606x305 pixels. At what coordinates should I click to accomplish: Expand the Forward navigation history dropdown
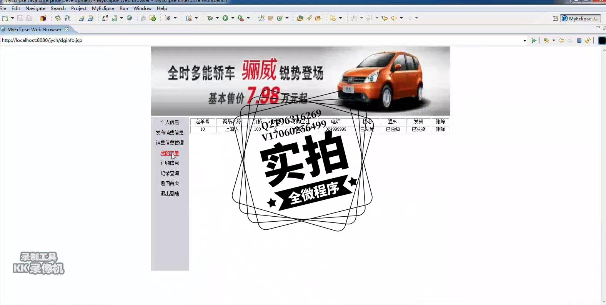pyautogui.click(x=416, y=18)
